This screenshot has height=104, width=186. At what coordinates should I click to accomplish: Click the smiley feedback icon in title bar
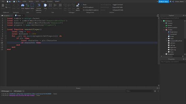[x=171, y=1]
